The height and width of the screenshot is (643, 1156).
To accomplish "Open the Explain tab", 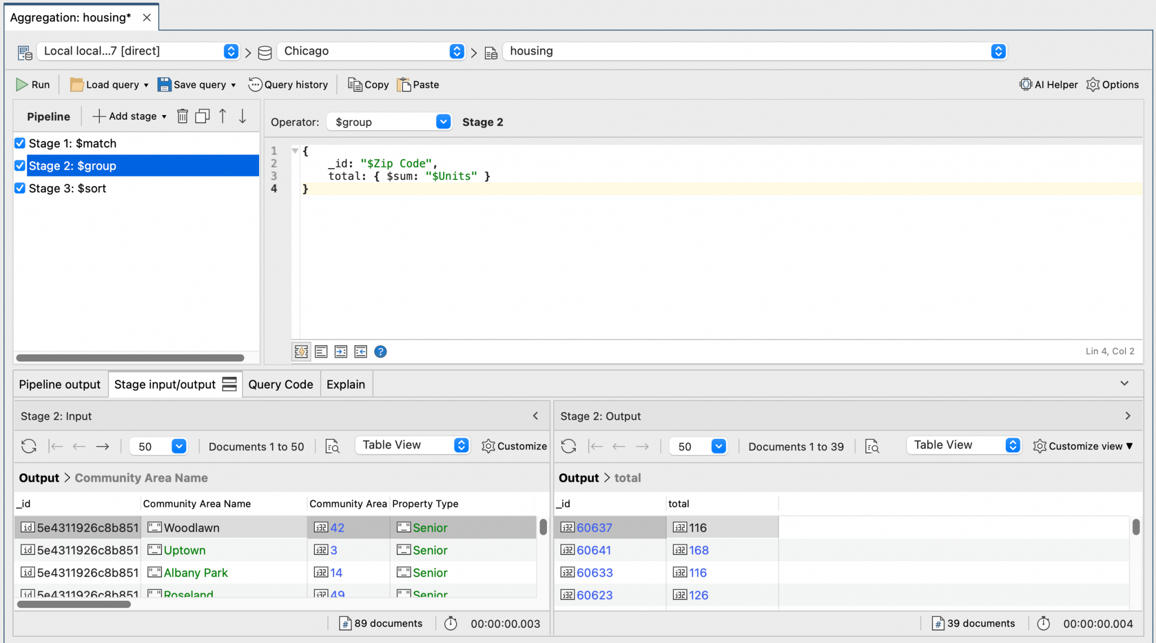I will point(346,384).
